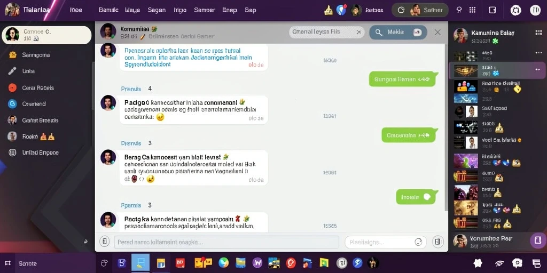Click the Bemulc menu item
This screenshot has height=273, width=547.
click(x=108, y=10)
